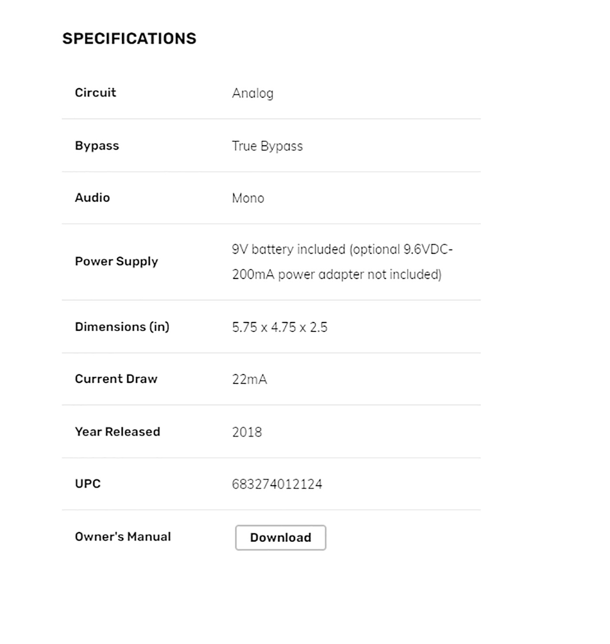
Task: Select the Power Supply label
Action: pyautogui.click(x=116, y=261)
